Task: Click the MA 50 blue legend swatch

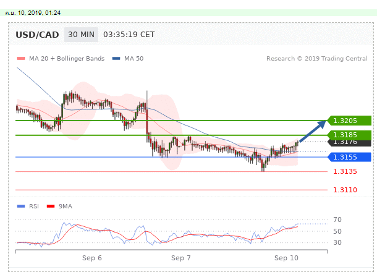Action: [116, 58]
